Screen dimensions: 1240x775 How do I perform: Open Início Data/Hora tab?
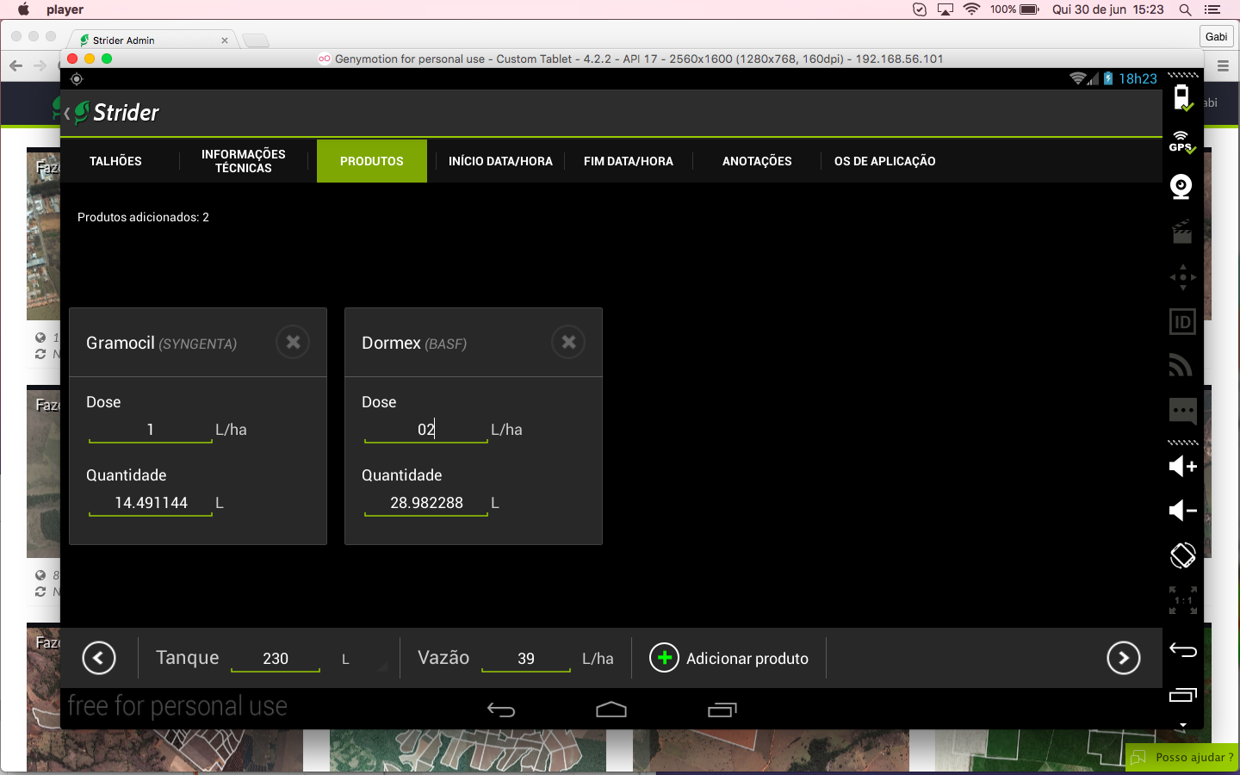click(x=500, y=161)
